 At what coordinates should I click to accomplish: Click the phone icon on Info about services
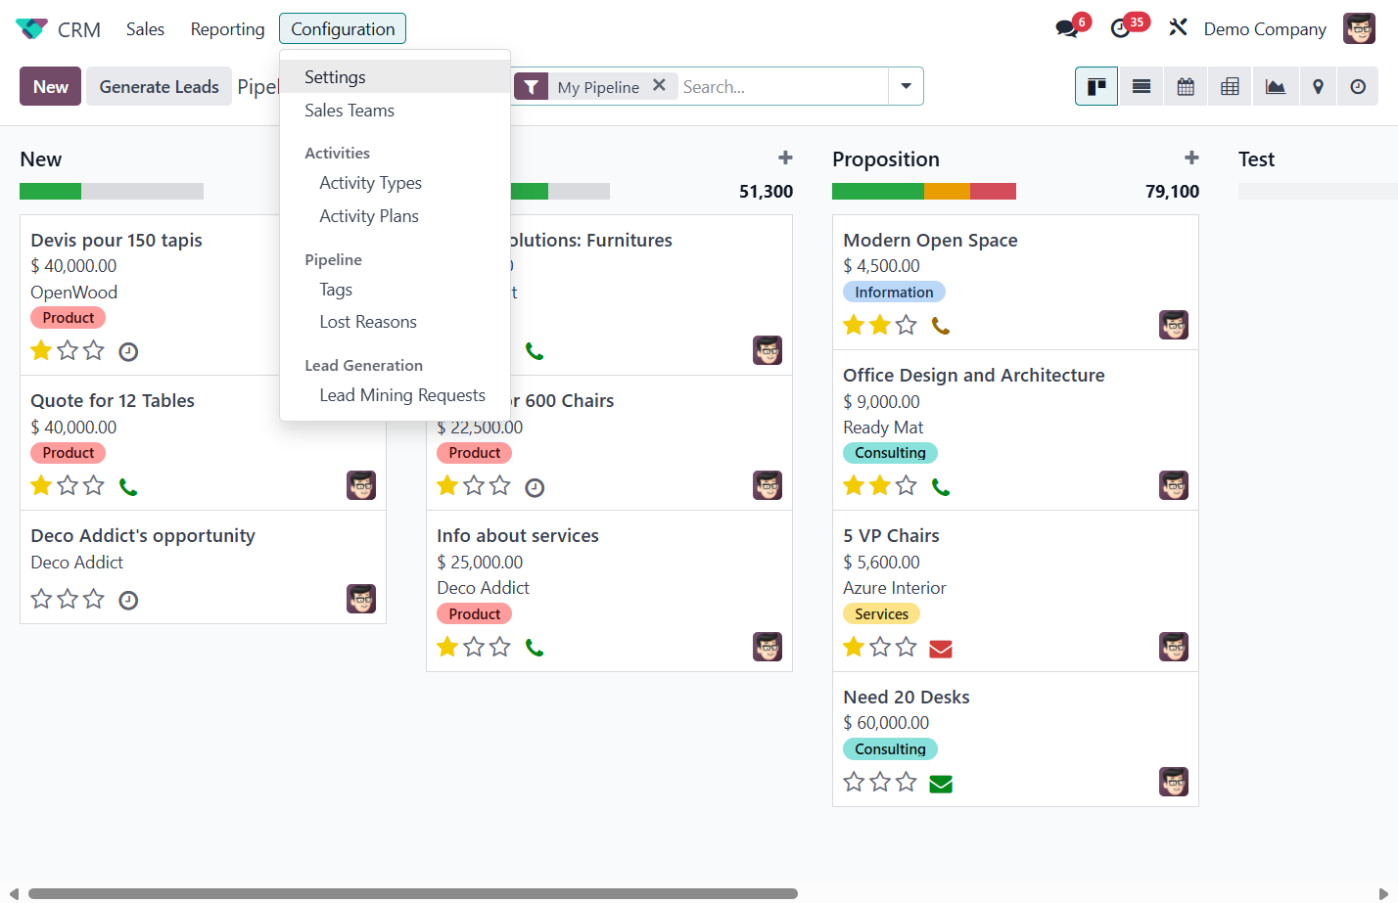click(x=535, y=648)
